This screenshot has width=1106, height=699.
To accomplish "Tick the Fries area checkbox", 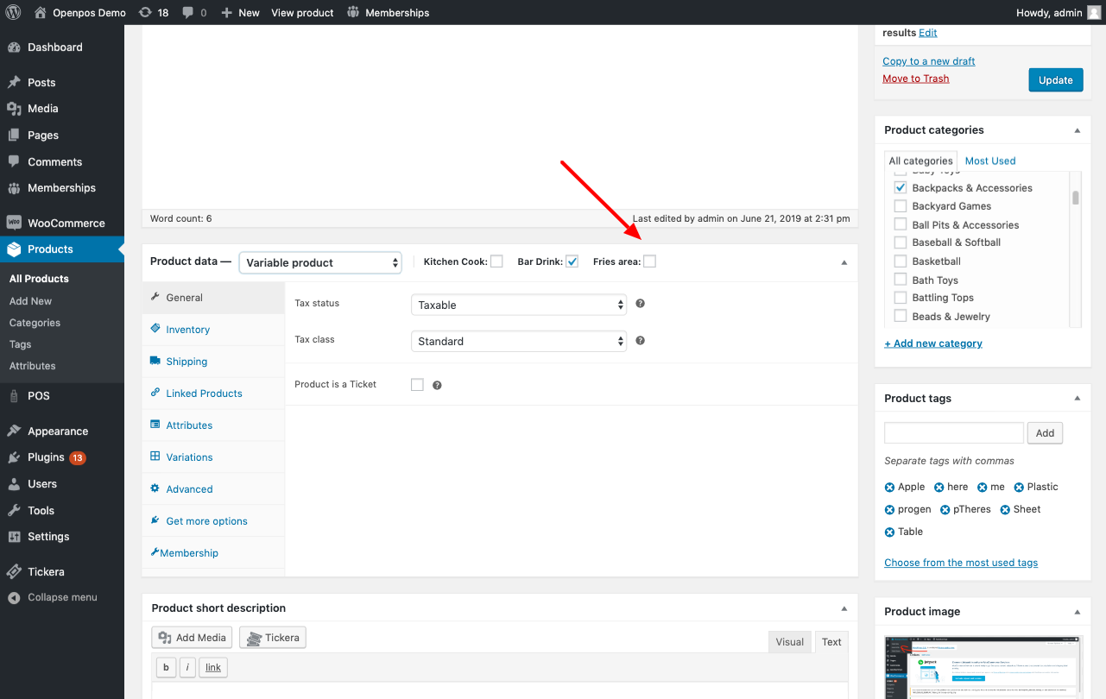I will [x=649, y=261].
